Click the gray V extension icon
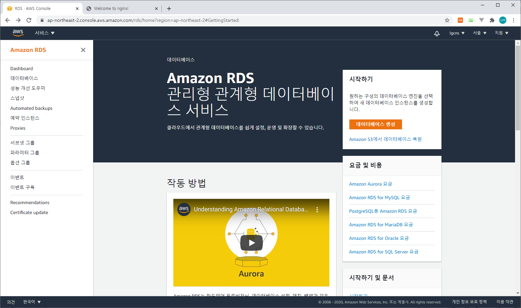The width and height of the screenshot is (521, 308). point(482,20)
